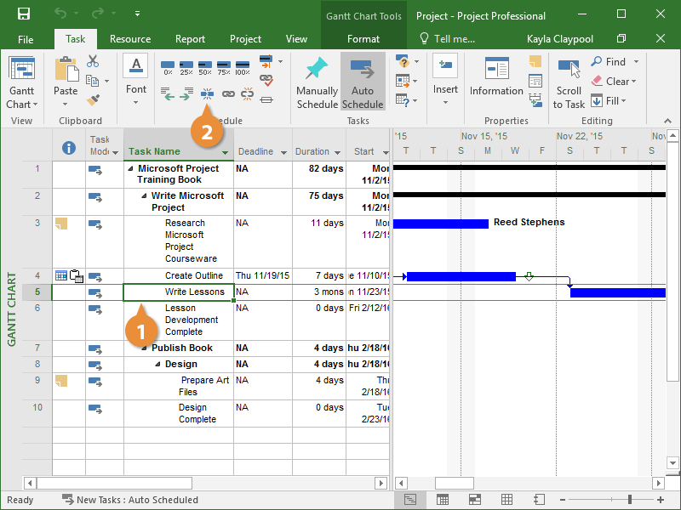Collapse the Design summary task
Image resolution: width=681 pixels, height=510 pixels.
157,364
